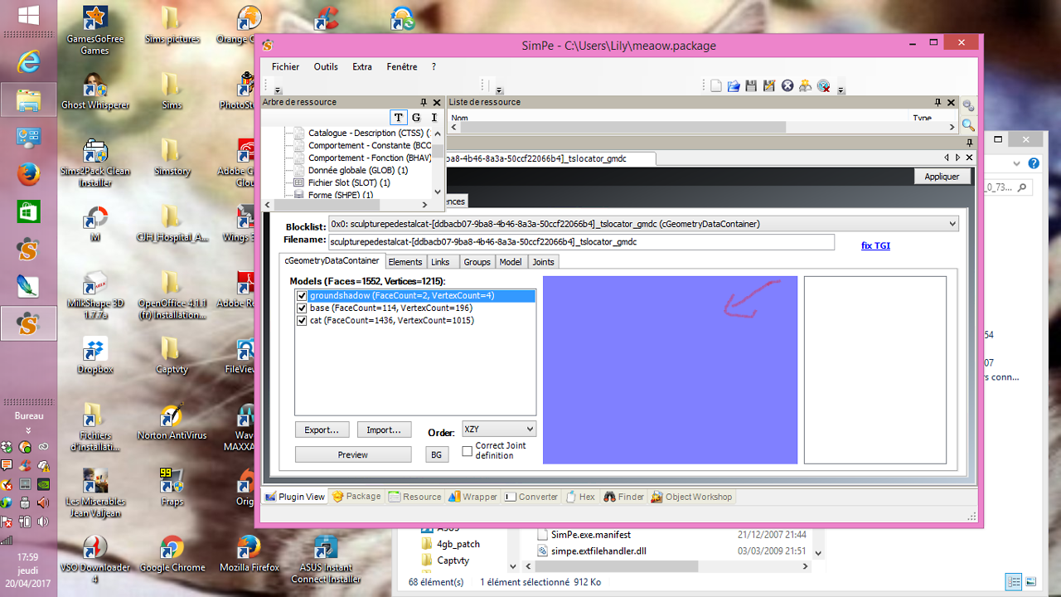Open the toolbar overflow arrow after the icons
1061x597 pixels.
(x=841, y=90)
